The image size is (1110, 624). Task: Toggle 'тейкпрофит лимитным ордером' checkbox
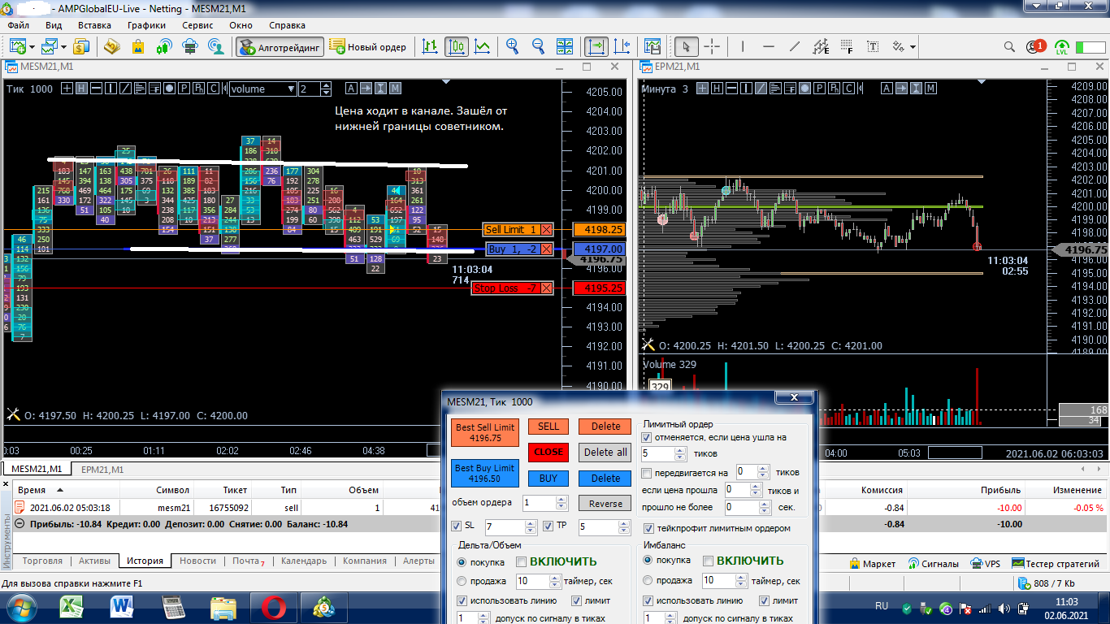click(x=647, y=528)
